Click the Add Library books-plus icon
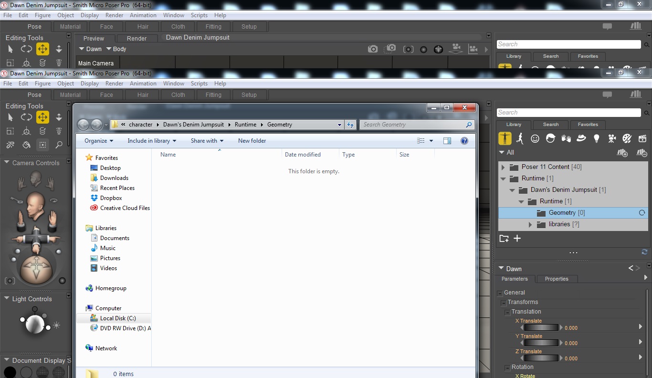The height and width of the screenshot is (378, 652). (622, 153)
